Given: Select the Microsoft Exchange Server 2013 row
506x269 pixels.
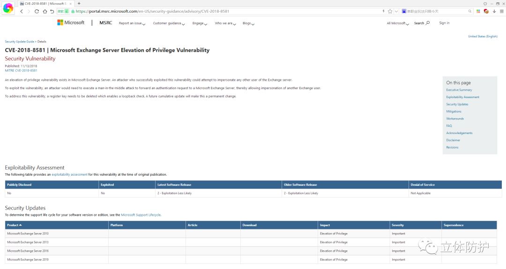Looking at the screenshot, I should click(251, 242).
